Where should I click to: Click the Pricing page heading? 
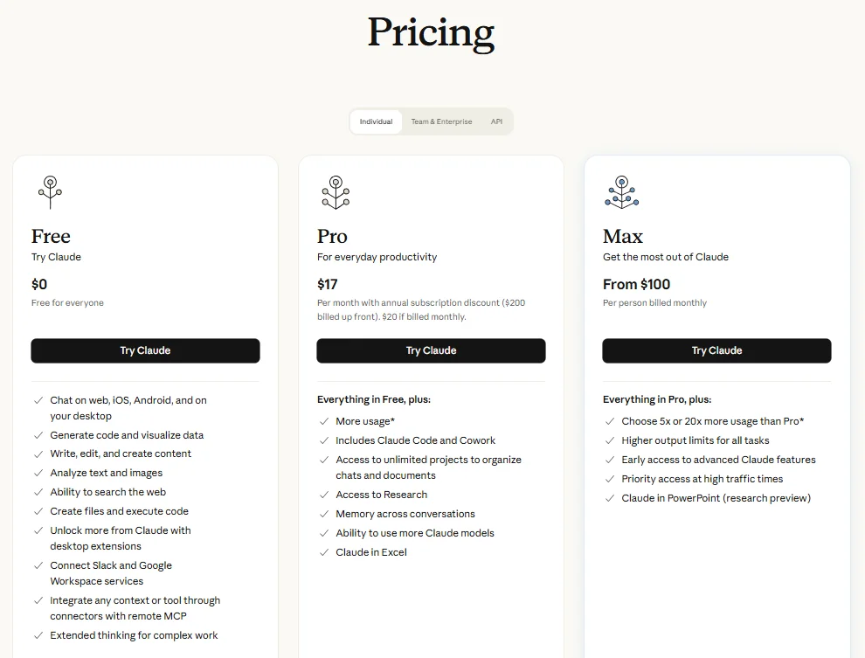(431, 33)
